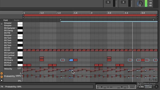This screenshot has height=90, width=160.
Task: Click beat marker 2.2 in the ruler
Action: 109,13
